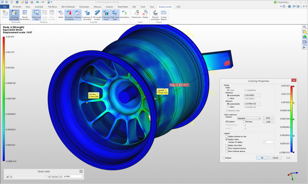308x184 pixels.
Task: Click the Strain state slider handle
Action: [x=46, y=176]
